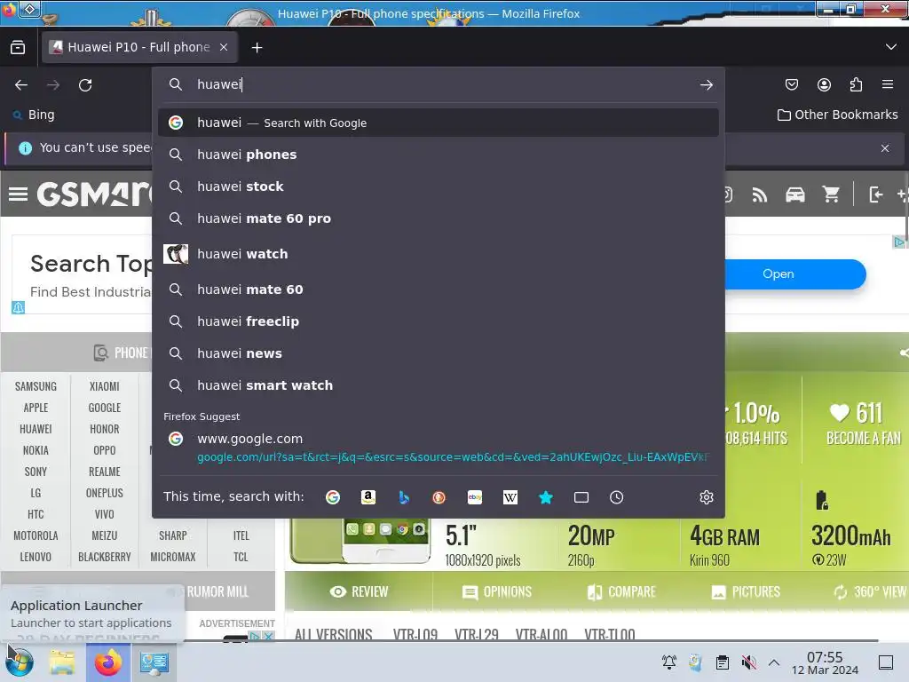The image size is (909, 682).
Task: Search bookmarks with the star icon
Action: (x=546, y=497)
